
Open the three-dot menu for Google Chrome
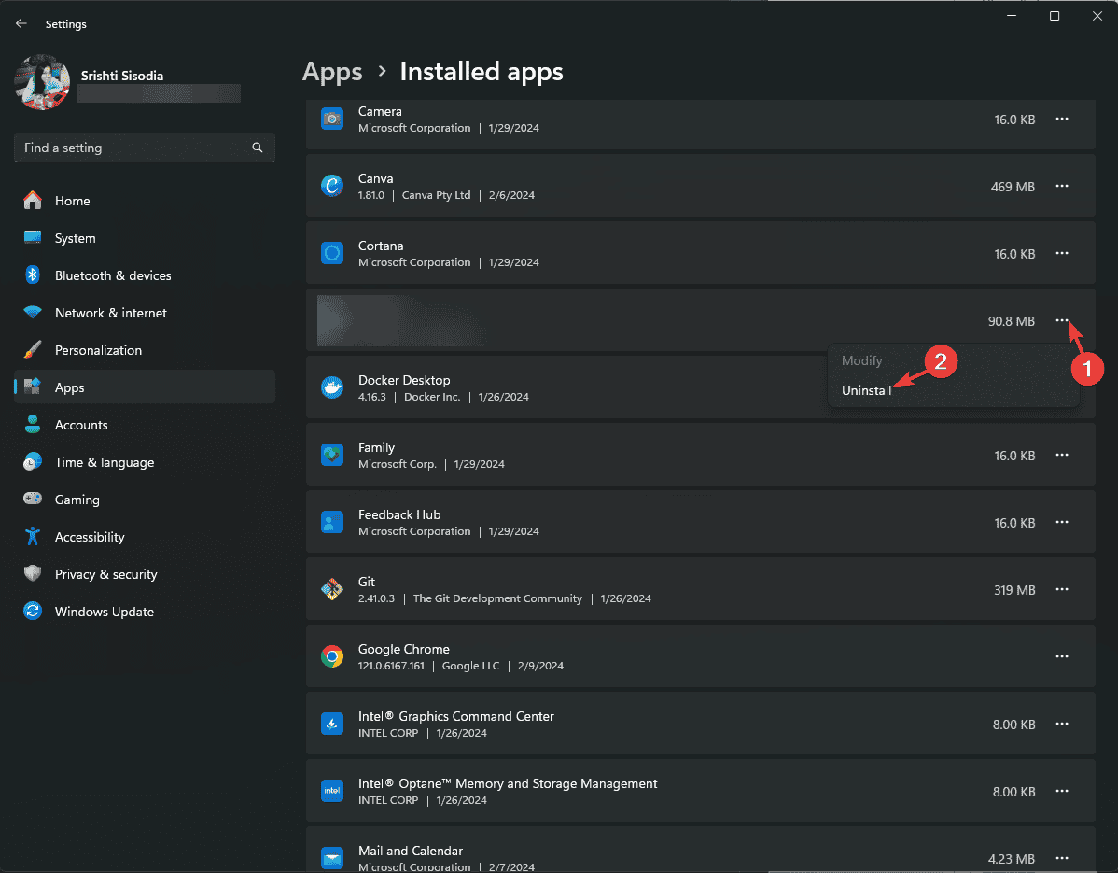click(x=1062, y=656)
